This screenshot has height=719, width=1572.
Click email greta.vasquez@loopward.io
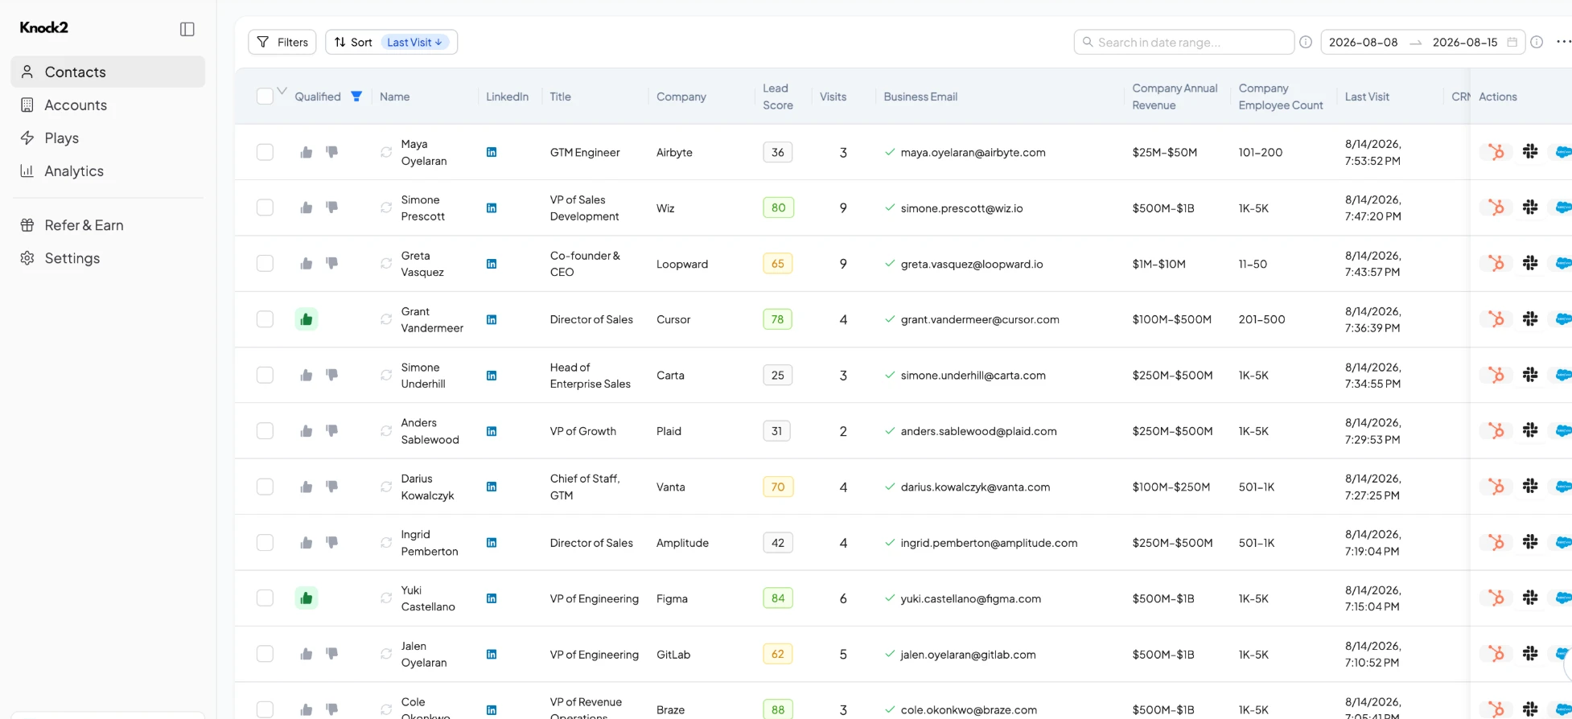coord(972,264)
